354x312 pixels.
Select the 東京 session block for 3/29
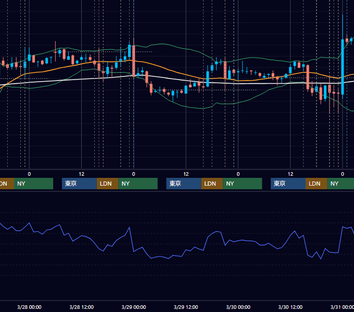[184, 184]
